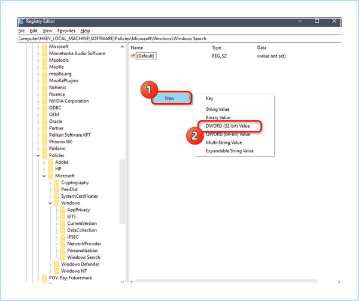Open the Favorites menu
This screenshot has width=359, height=301.
[66, 31]
